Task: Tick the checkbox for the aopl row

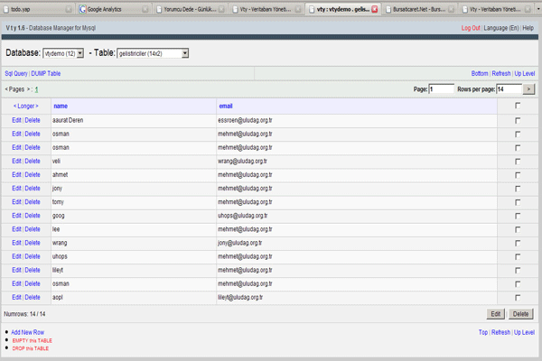Action: 517,297
